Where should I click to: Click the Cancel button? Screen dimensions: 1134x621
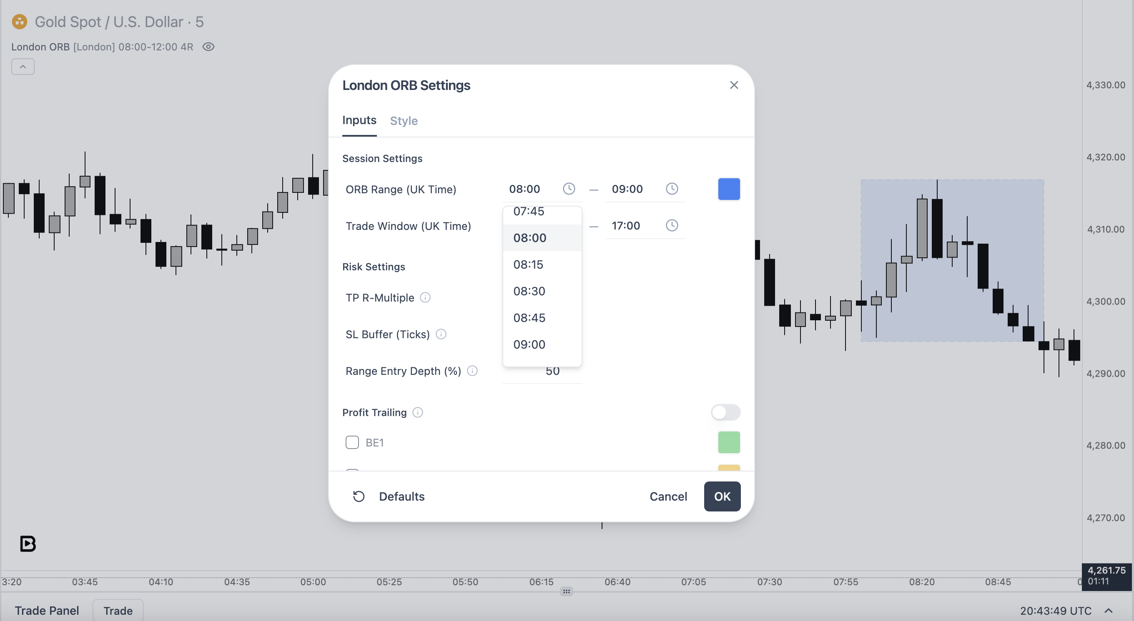click(668, 496)
